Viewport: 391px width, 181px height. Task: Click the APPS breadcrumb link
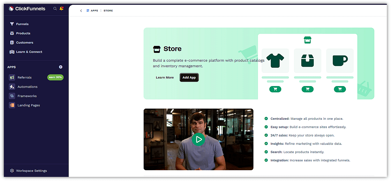tap(94, 11)
